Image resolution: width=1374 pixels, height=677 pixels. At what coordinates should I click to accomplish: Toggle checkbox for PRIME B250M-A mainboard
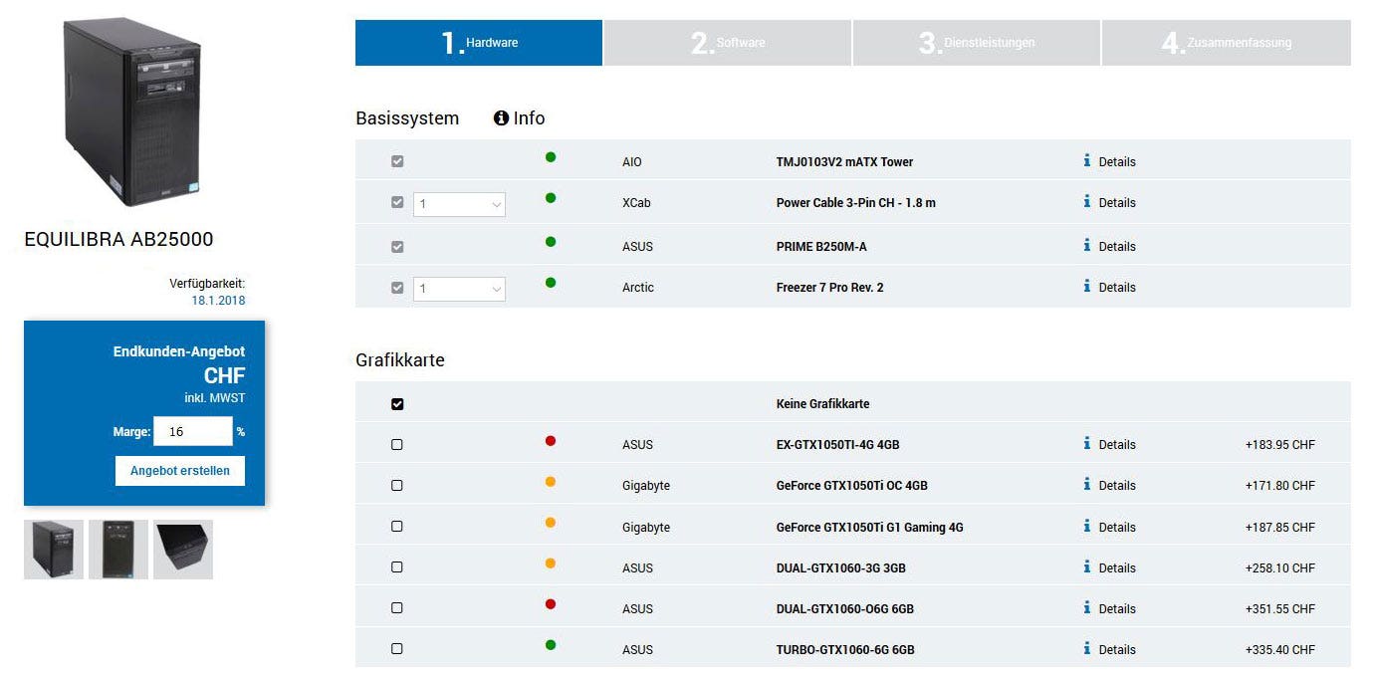pyautogui.click(x=397, y=246)
